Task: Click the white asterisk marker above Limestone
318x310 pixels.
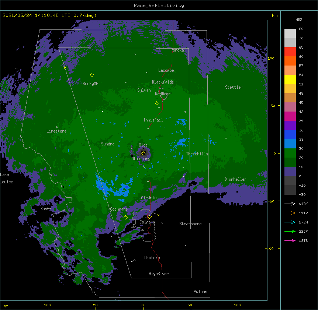Action: pos(56,127)
